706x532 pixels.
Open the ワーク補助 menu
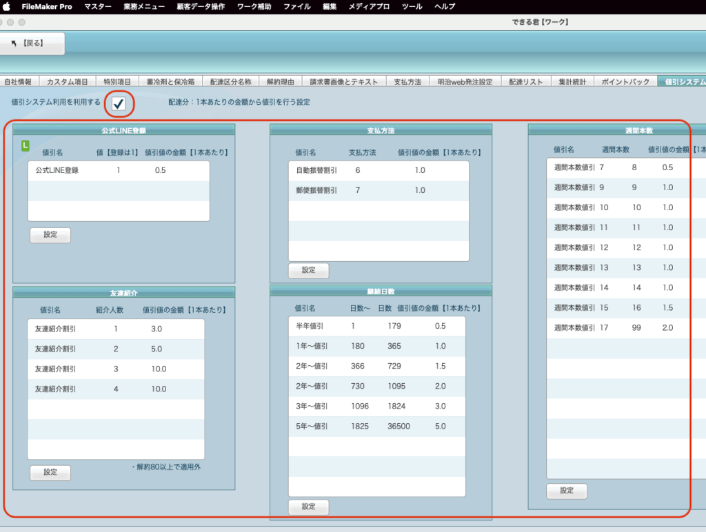click(254, 6)
